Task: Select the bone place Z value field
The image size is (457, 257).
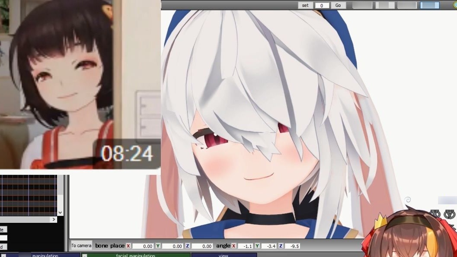Action: click(x=202, y=246)
